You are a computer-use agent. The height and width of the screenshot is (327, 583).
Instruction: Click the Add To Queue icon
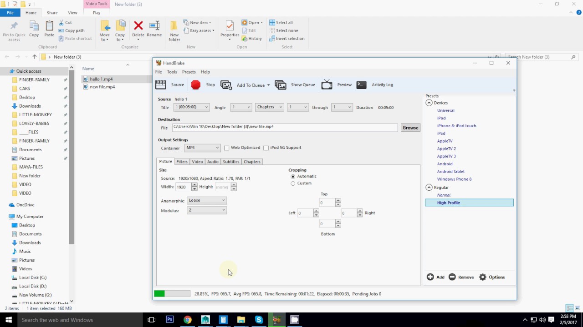(226, 85)
